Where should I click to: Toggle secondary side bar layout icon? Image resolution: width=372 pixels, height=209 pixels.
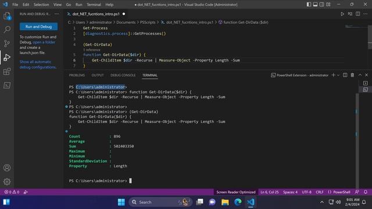click(321, 5)
